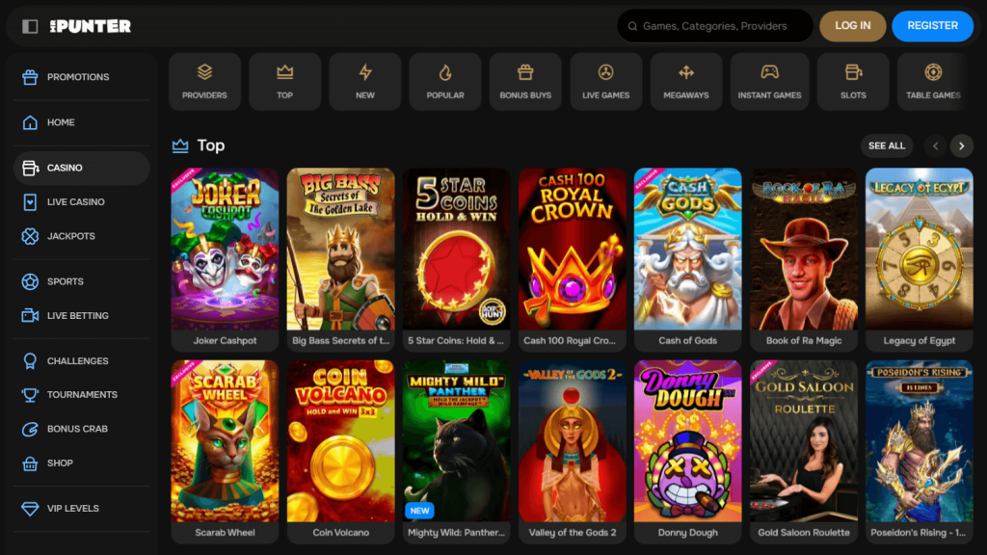Go to previous Top games with left arrow

[x=935, y=146]
